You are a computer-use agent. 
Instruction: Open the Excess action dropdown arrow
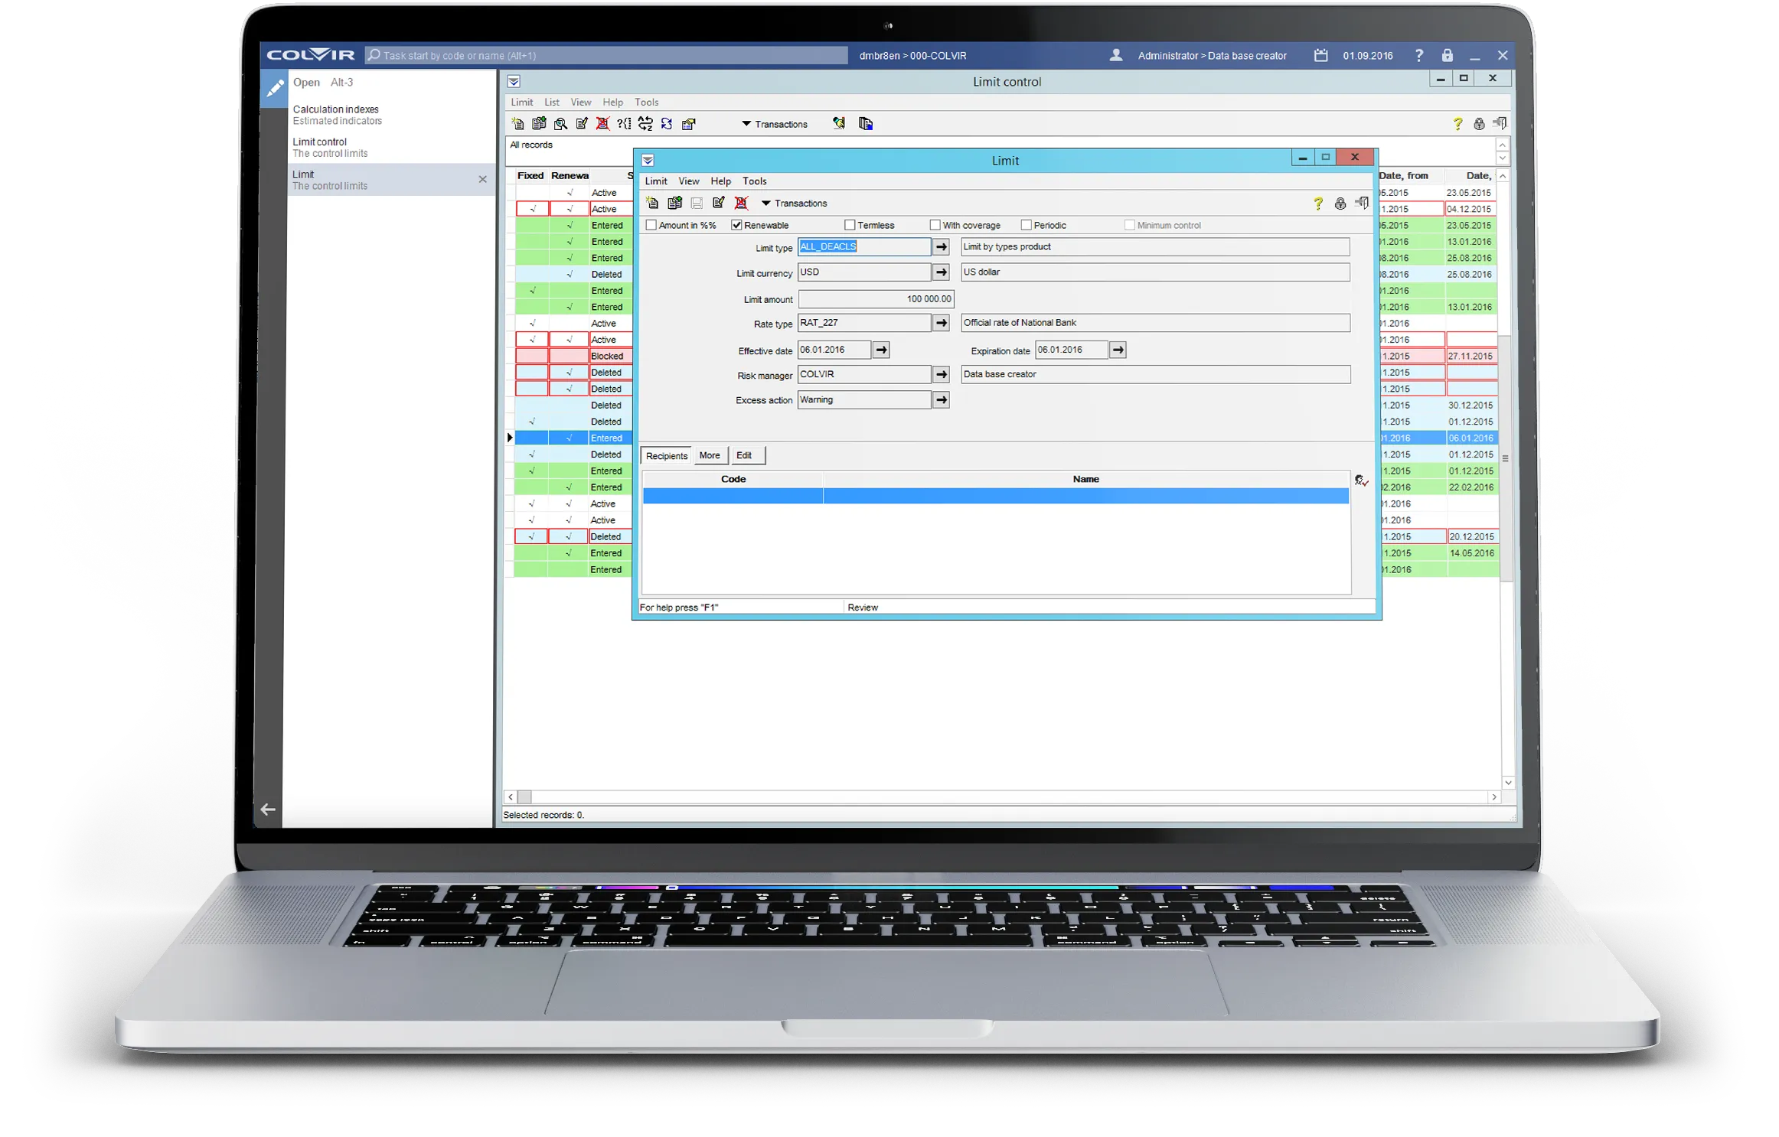942,399
